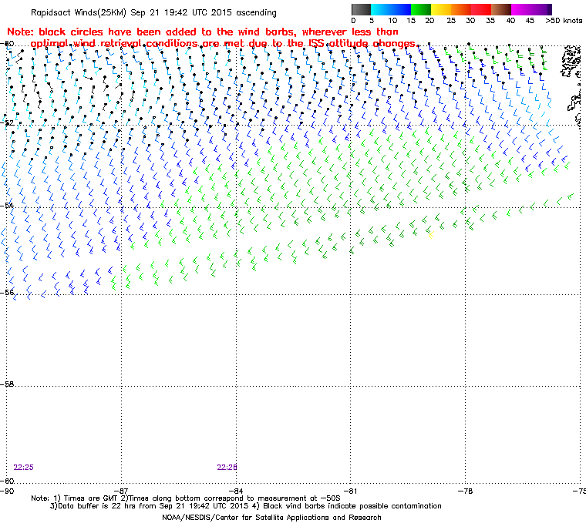This screenshot has height=530, width=586.
Task: Click the -87 longitude axis label
Action: point(121,491)
